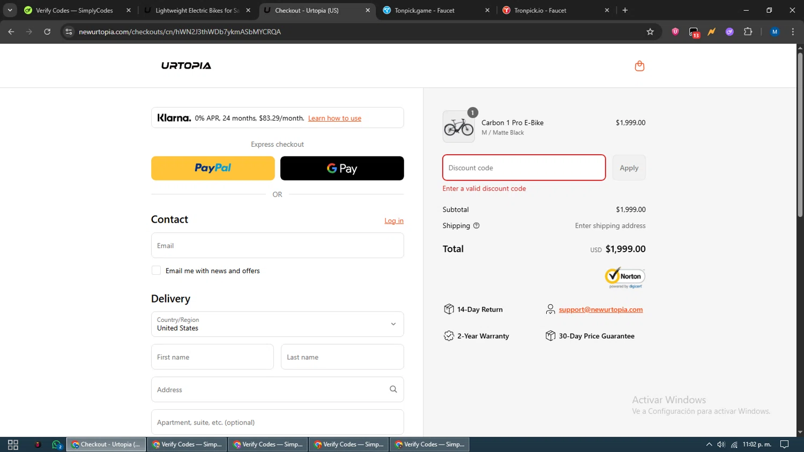The image size is (804, 452).
Task: Click the M / Matte Black variant text
Action: [503, 133]
